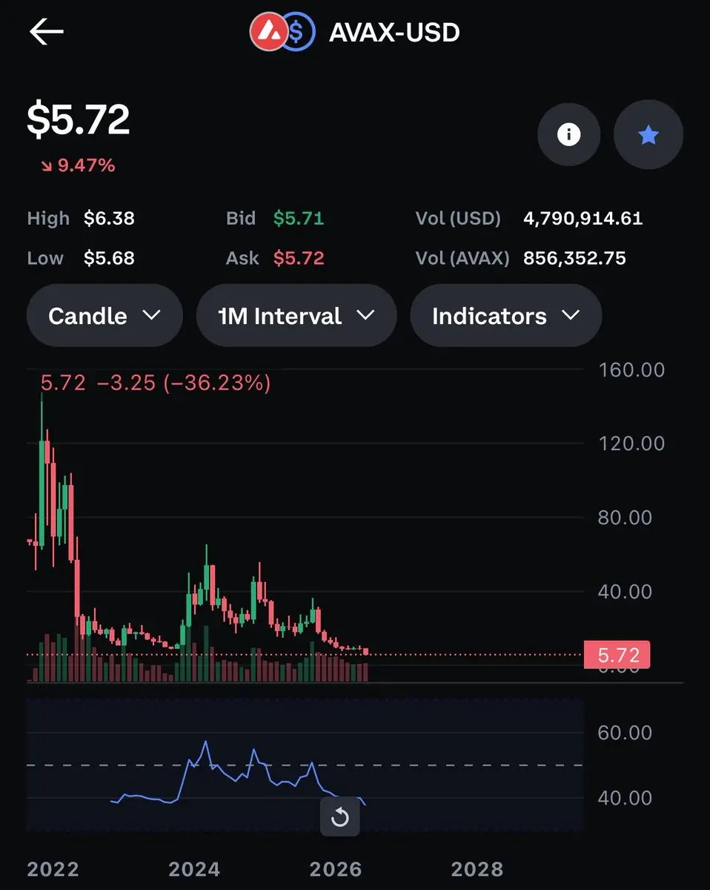Open the info circle button
The image size is (710, 890).
568,134
